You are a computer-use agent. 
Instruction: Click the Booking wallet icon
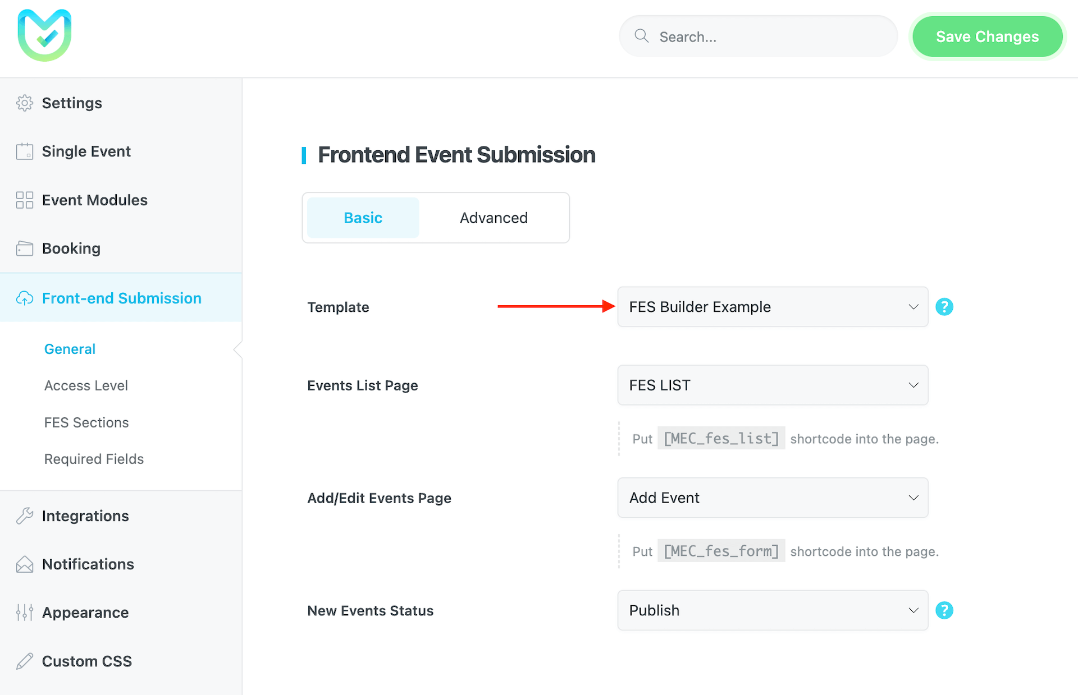(x=25, y=248)
